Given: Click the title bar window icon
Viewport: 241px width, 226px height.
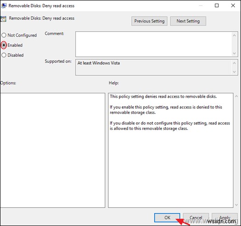Looking at the screenshot, I should click(4, 6).
